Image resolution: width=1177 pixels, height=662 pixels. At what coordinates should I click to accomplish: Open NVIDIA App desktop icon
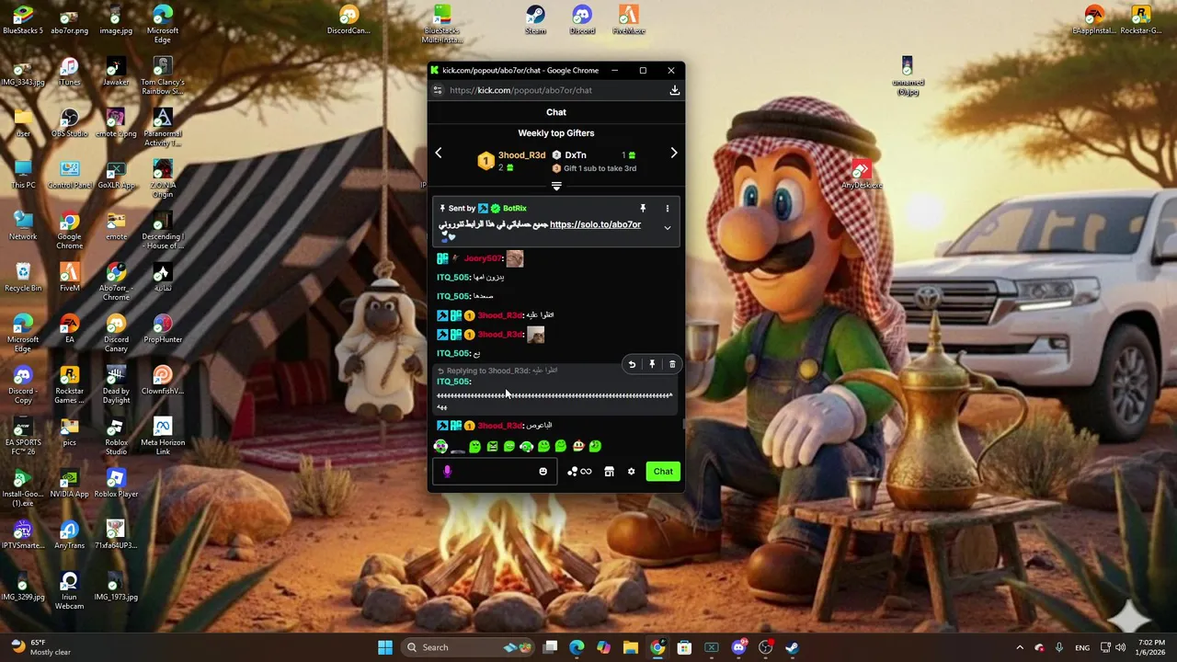[x=70, y=484]
